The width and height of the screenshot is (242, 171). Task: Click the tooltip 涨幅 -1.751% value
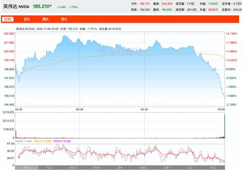92,29
